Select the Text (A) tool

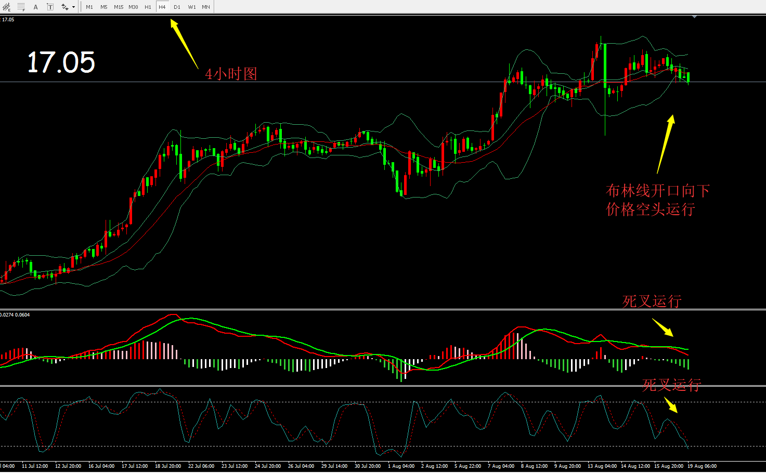coord(35,7)
